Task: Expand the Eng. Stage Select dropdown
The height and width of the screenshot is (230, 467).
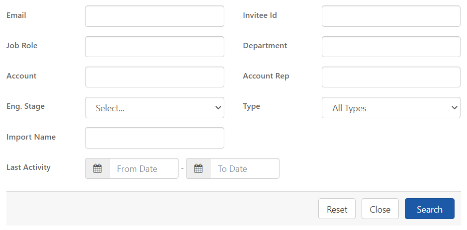Action: tap(155, 108)
